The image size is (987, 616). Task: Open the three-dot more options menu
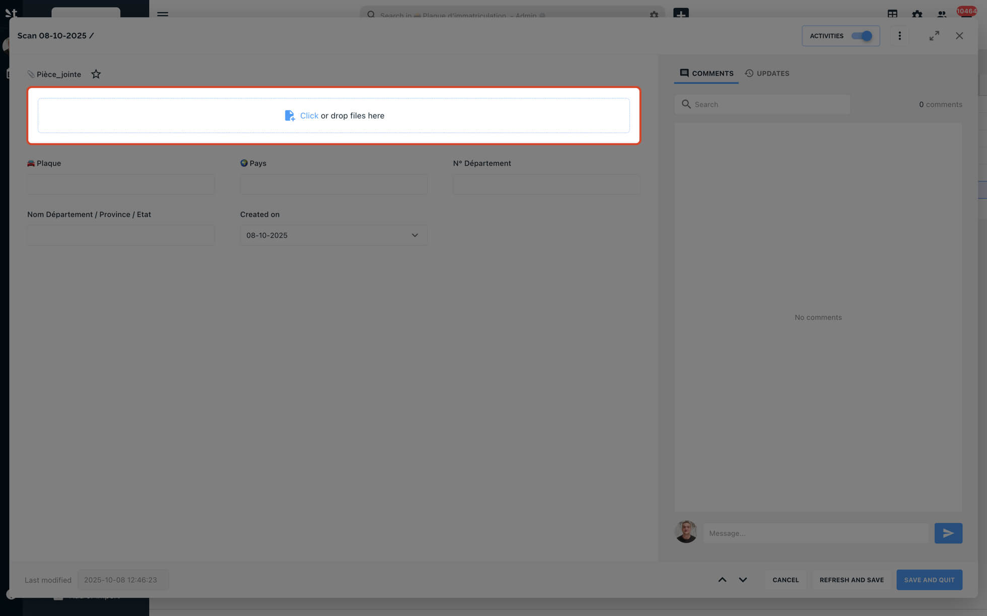899,36
